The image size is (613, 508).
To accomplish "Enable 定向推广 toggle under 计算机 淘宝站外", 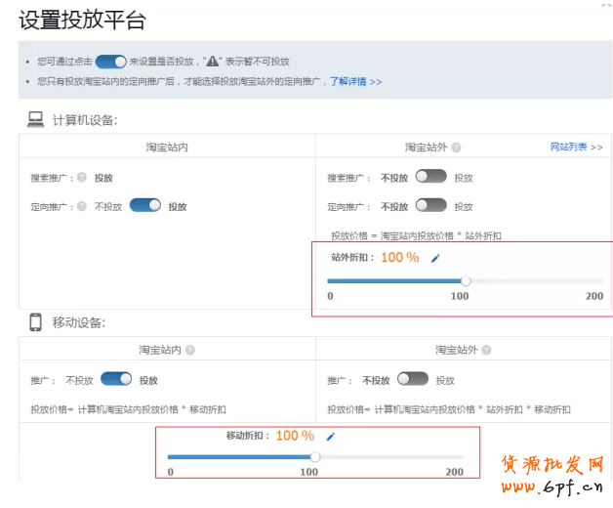I will [x=430, y=205].
